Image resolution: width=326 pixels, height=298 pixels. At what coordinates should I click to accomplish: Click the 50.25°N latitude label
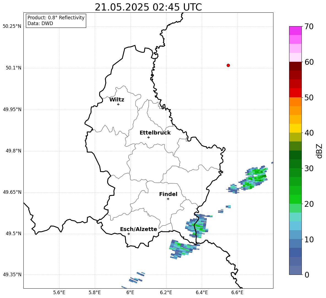tap(12, 26)
